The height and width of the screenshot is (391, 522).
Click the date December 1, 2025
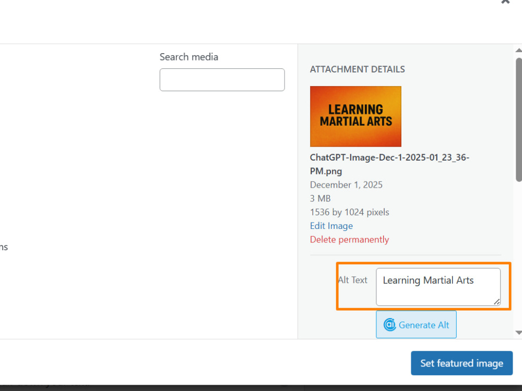coord(346,185)
